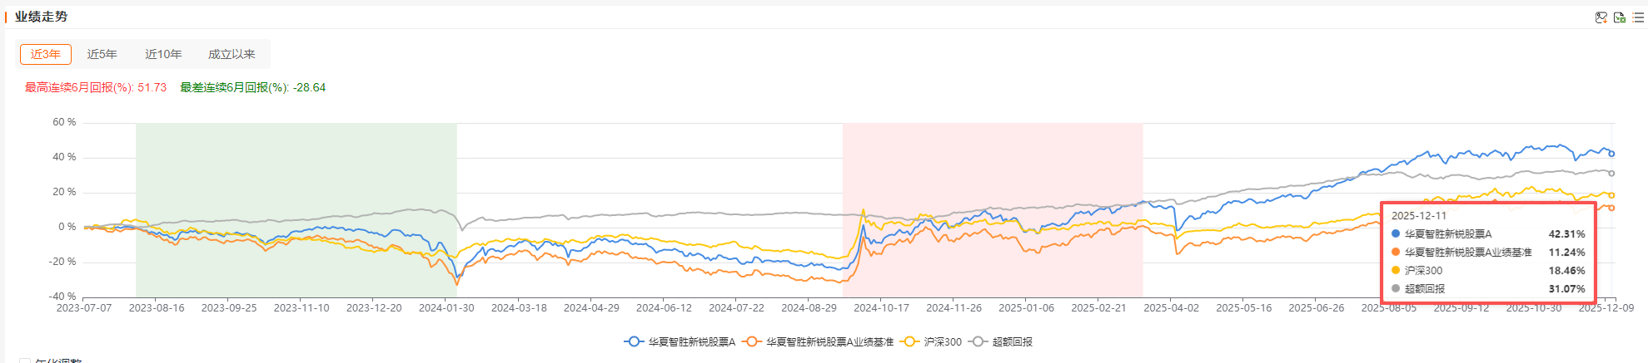Click the gray 超额回报 legend marker
This screenshot has width=1648, height=363.
978,341
